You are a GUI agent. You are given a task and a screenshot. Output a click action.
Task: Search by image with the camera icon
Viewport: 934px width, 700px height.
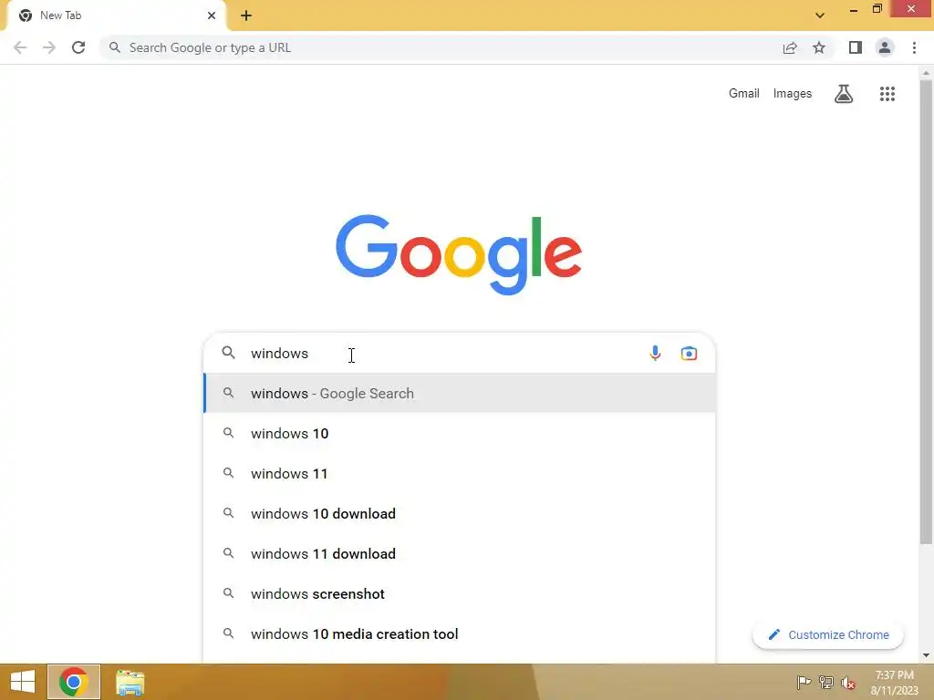point(689,353)
